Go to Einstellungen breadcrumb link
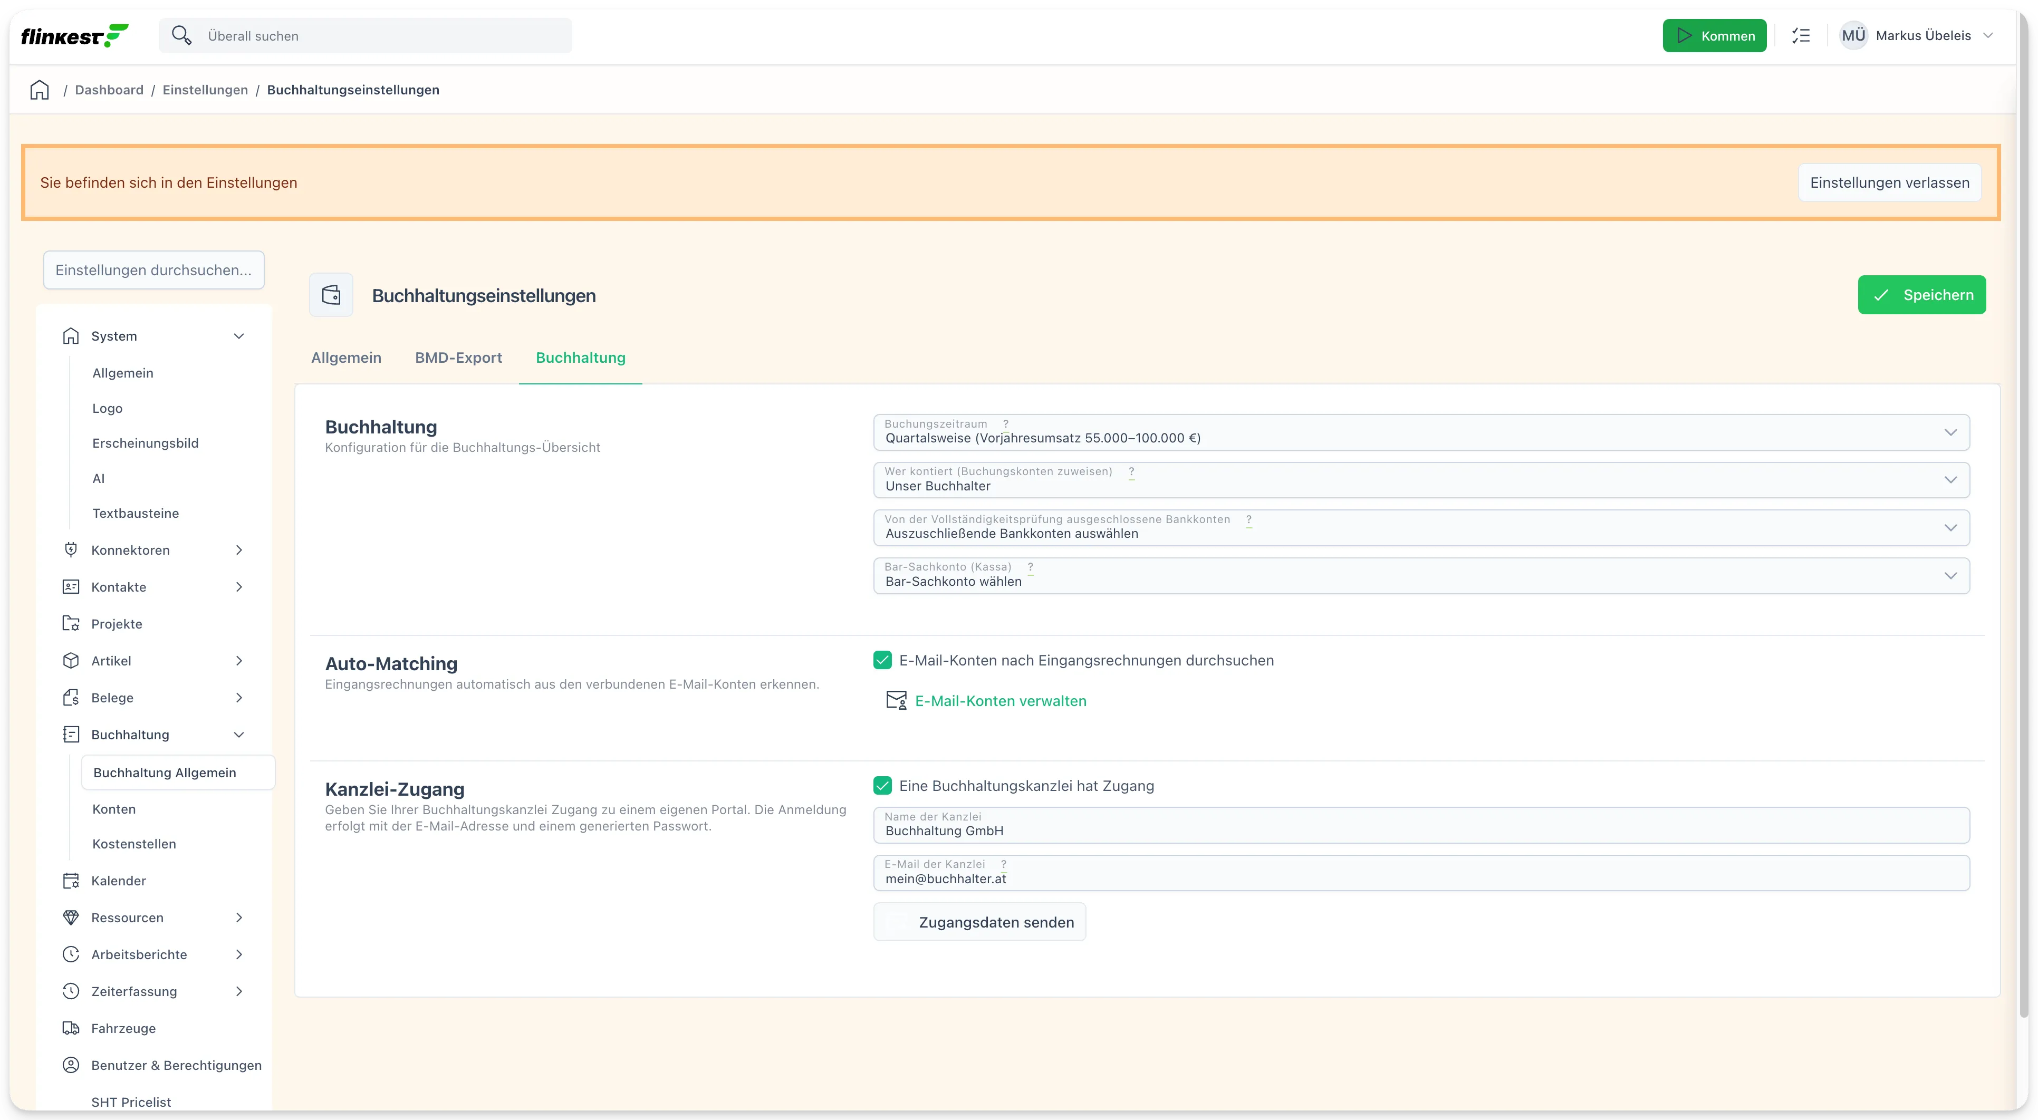The width and height of the screenshot is (2038, 1120). 205,90
